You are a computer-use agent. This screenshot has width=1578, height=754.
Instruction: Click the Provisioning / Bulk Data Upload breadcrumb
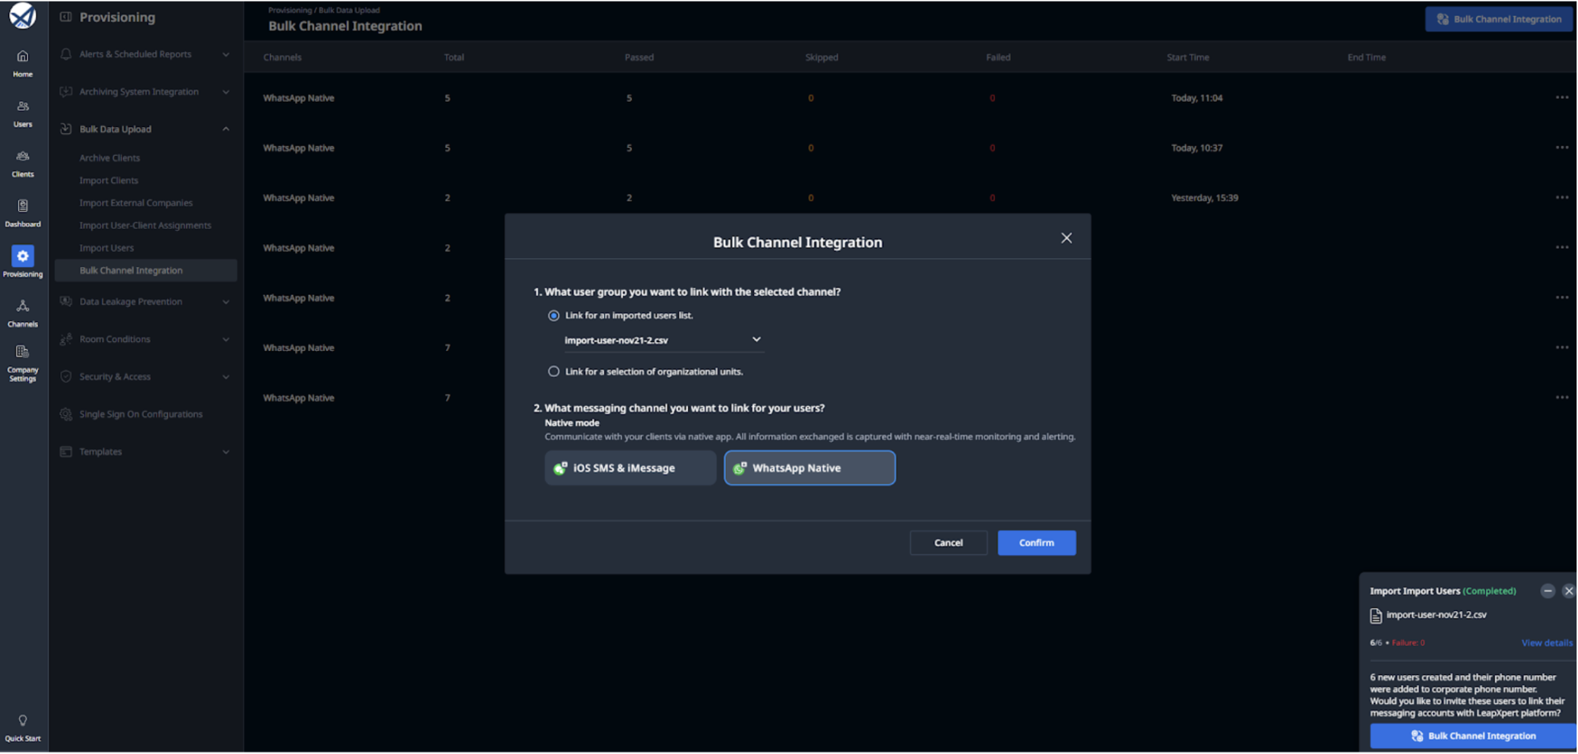(324, 10)
